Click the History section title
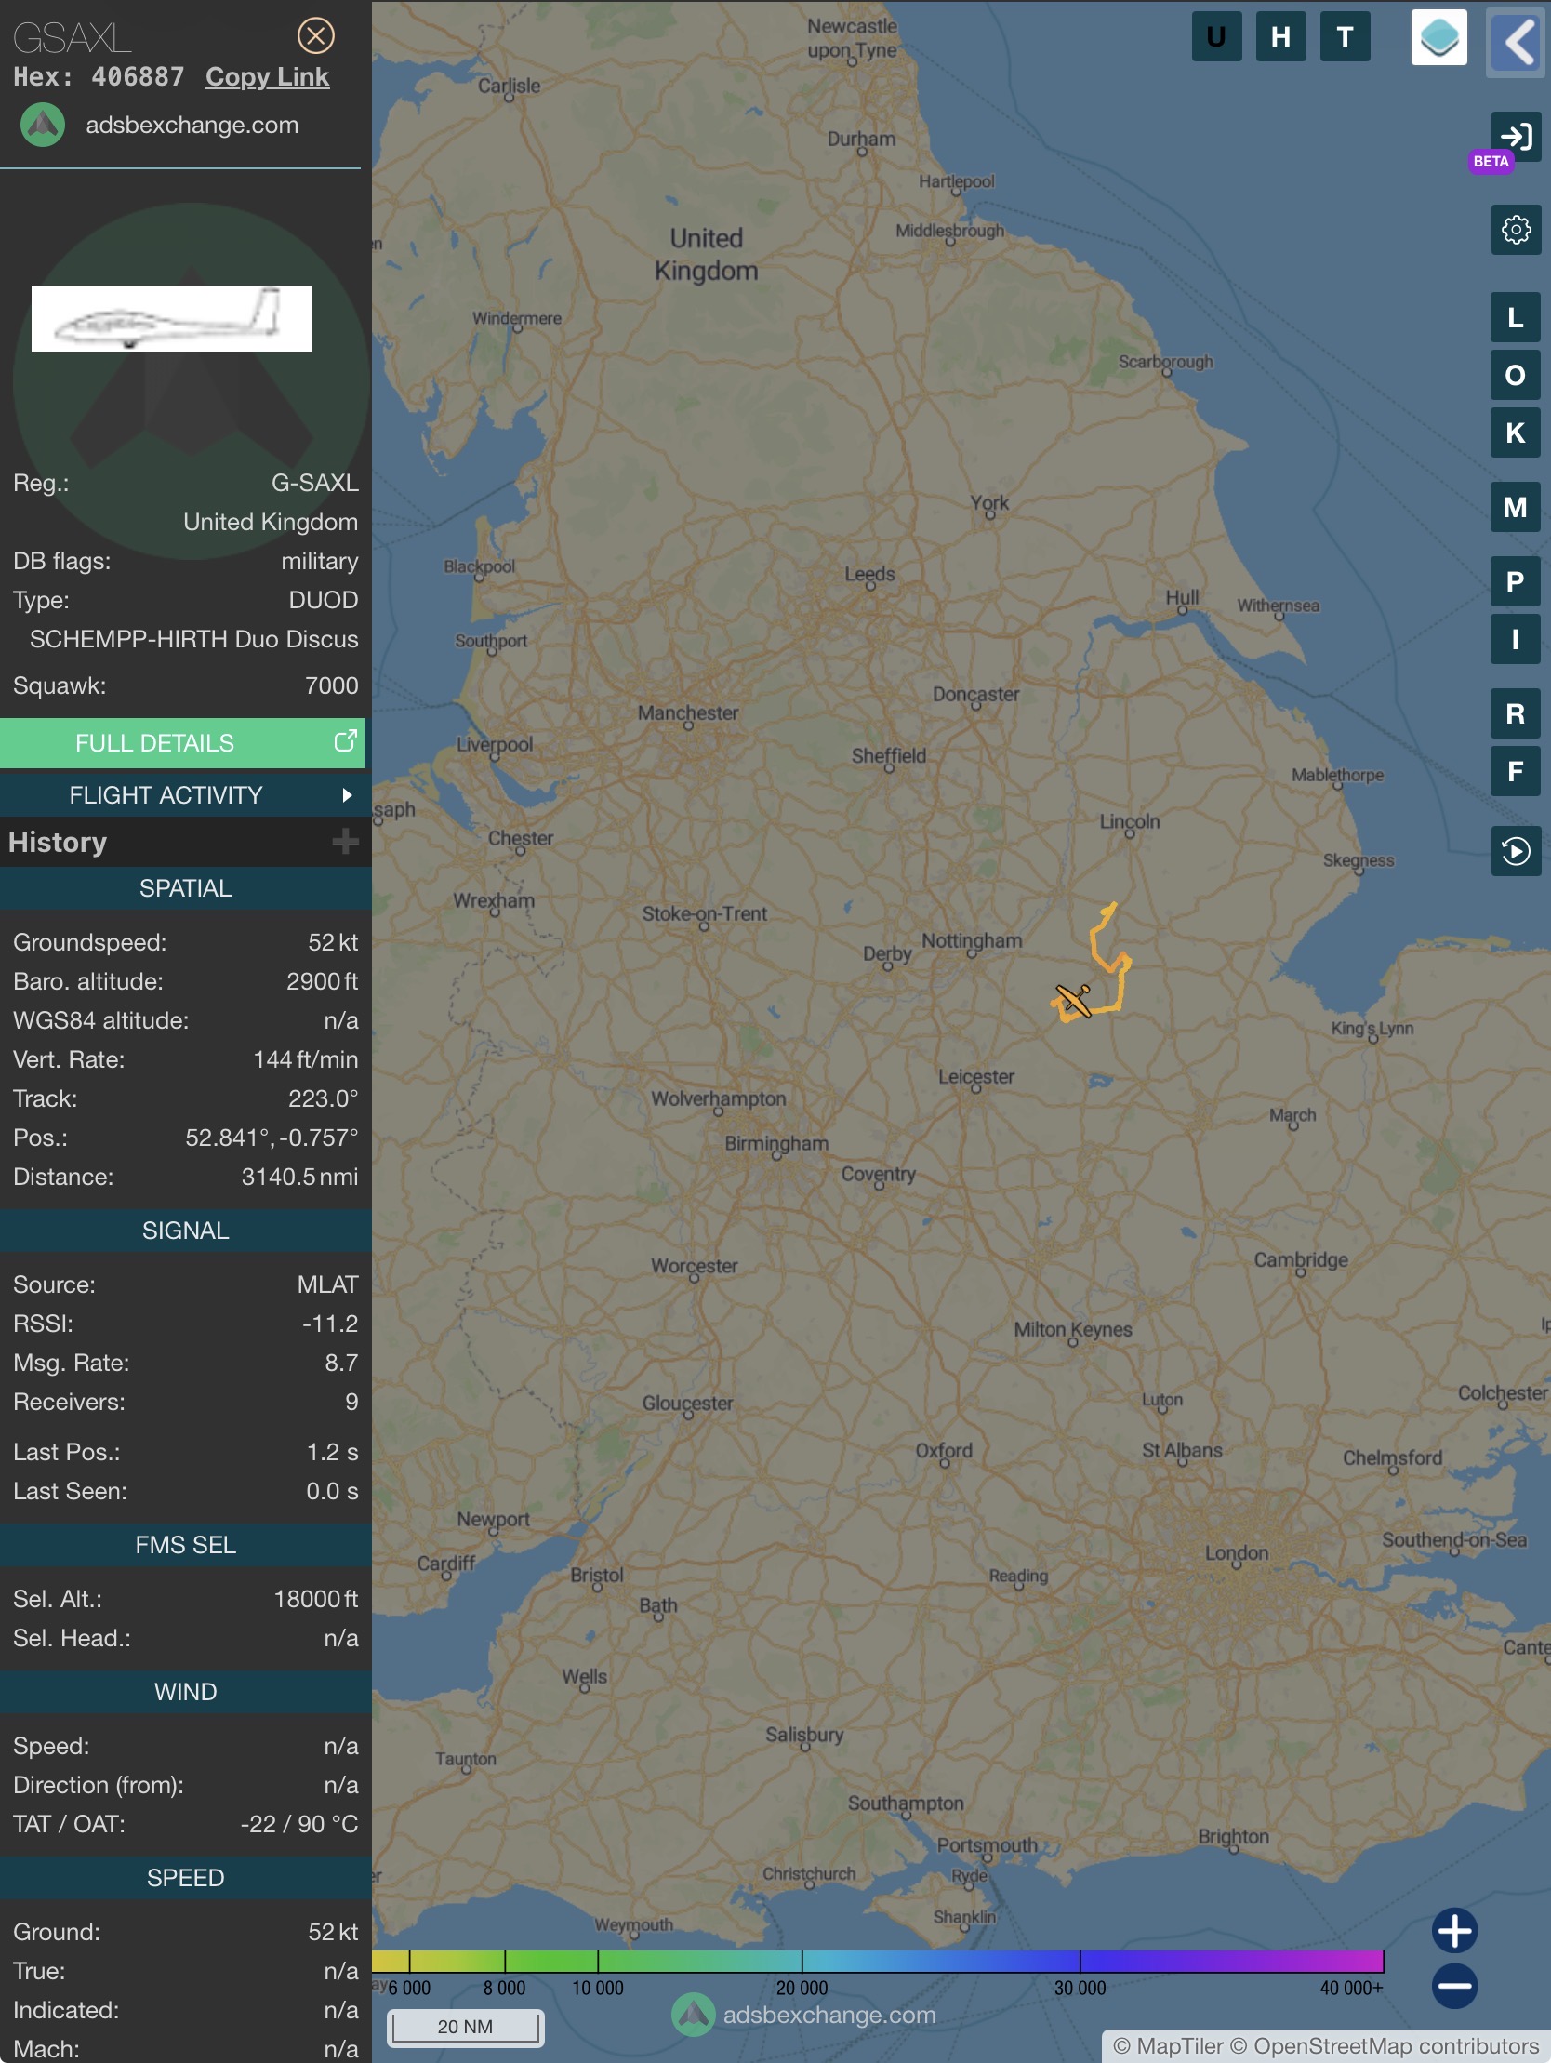Viewport: 1551px width, 2063px height. 58,841
